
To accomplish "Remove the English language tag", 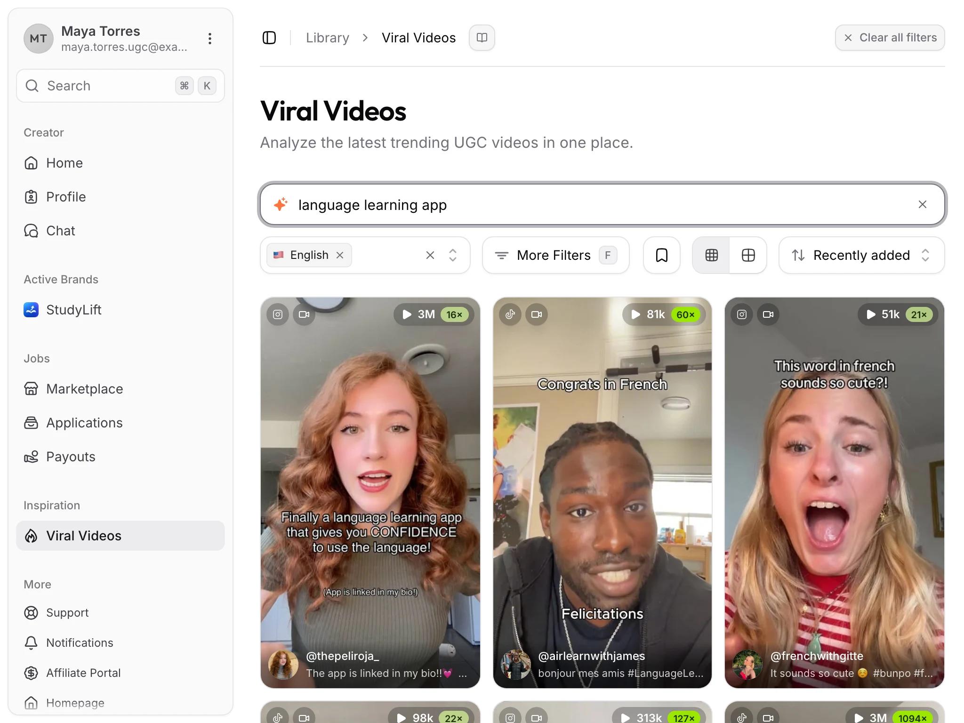I will (340, 255).
